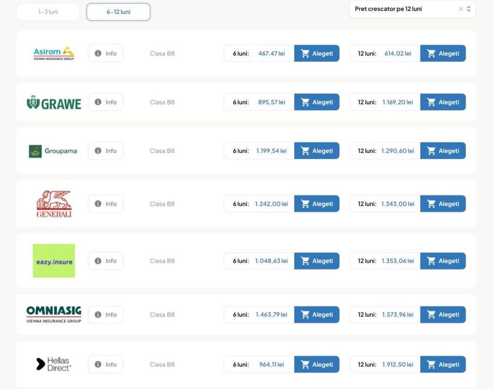Click the 1.353,06 lei price
493x389 pixels.
click(x=398, y=261)
